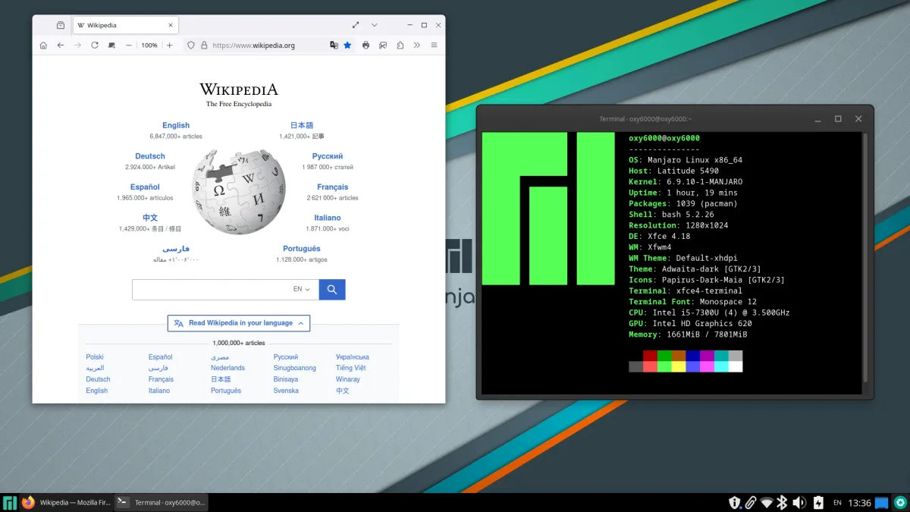Open Español Wikipedia link in top languages

[145, 187]
